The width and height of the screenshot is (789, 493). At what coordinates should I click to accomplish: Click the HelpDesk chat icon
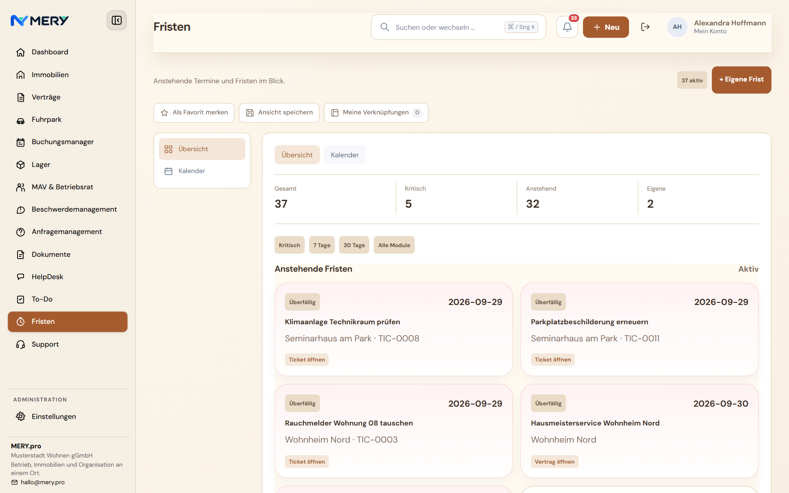21,277
